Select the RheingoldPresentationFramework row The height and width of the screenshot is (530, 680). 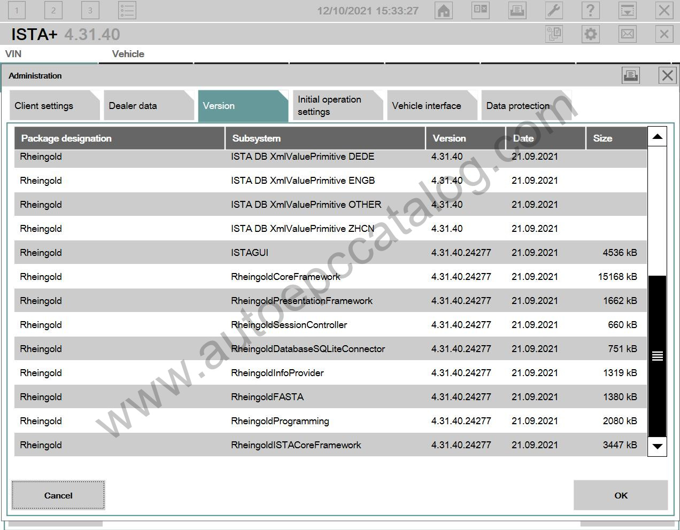[x=330, y=301]
